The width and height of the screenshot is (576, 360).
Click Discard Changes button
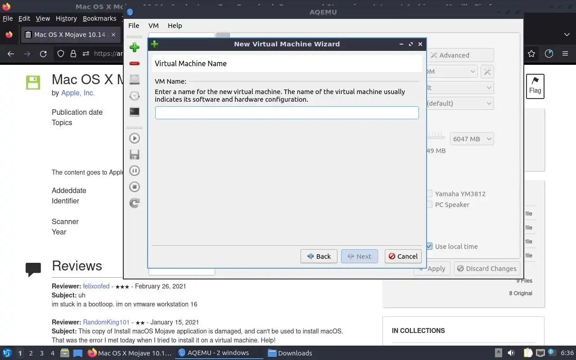(x=486, y=269)
